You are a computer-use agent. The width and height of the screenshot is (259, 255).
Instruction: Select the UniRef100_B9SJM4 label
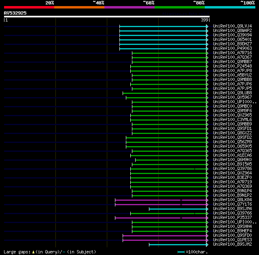tap(232, 209)
